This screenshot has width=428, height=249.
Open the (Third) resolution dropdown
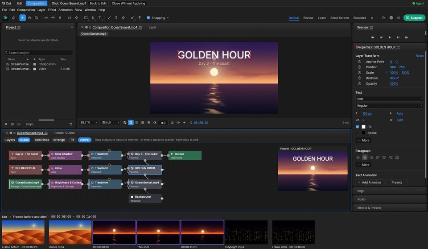(110, 123)
